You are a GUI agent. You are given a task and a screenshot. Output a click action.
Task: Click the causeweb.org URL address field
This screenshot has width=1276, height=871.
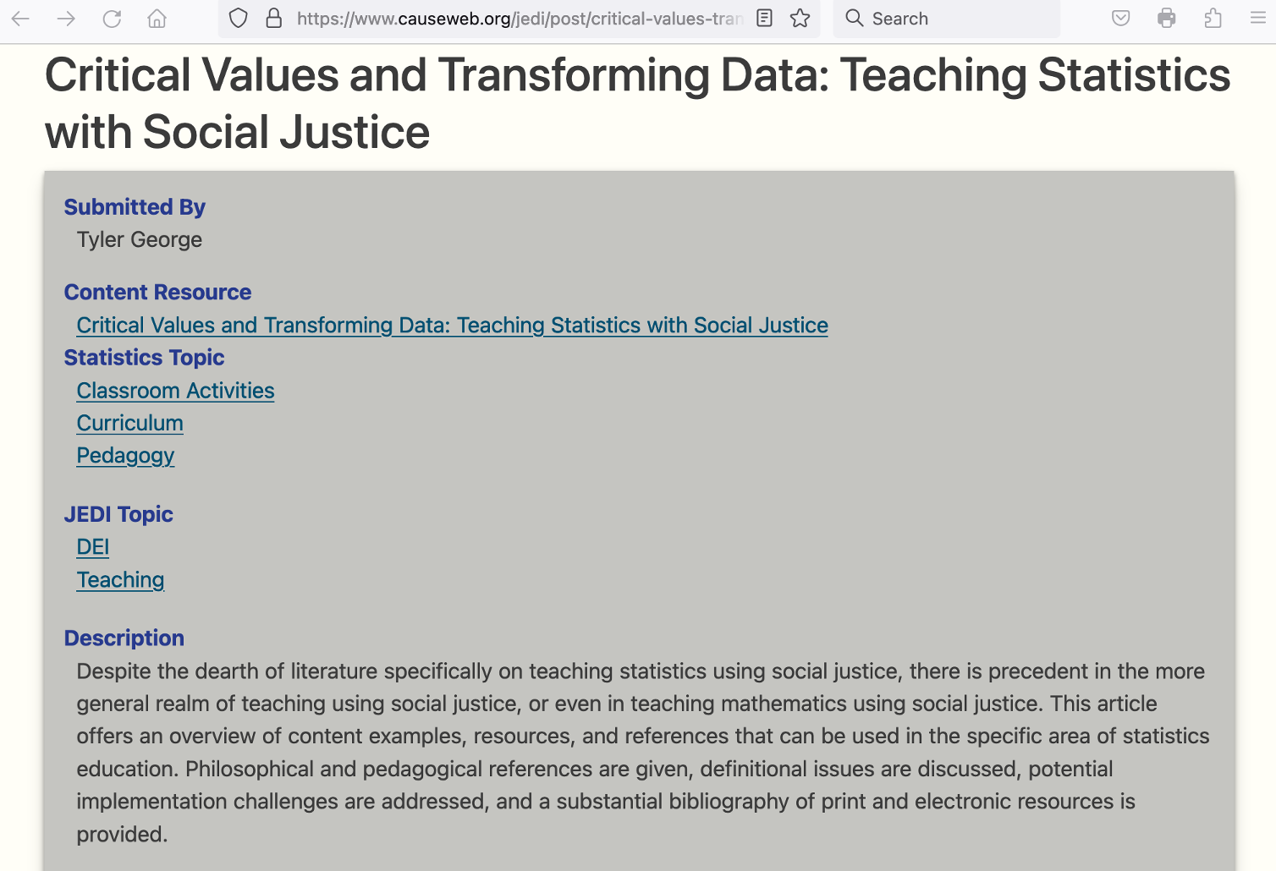(520, 19)
